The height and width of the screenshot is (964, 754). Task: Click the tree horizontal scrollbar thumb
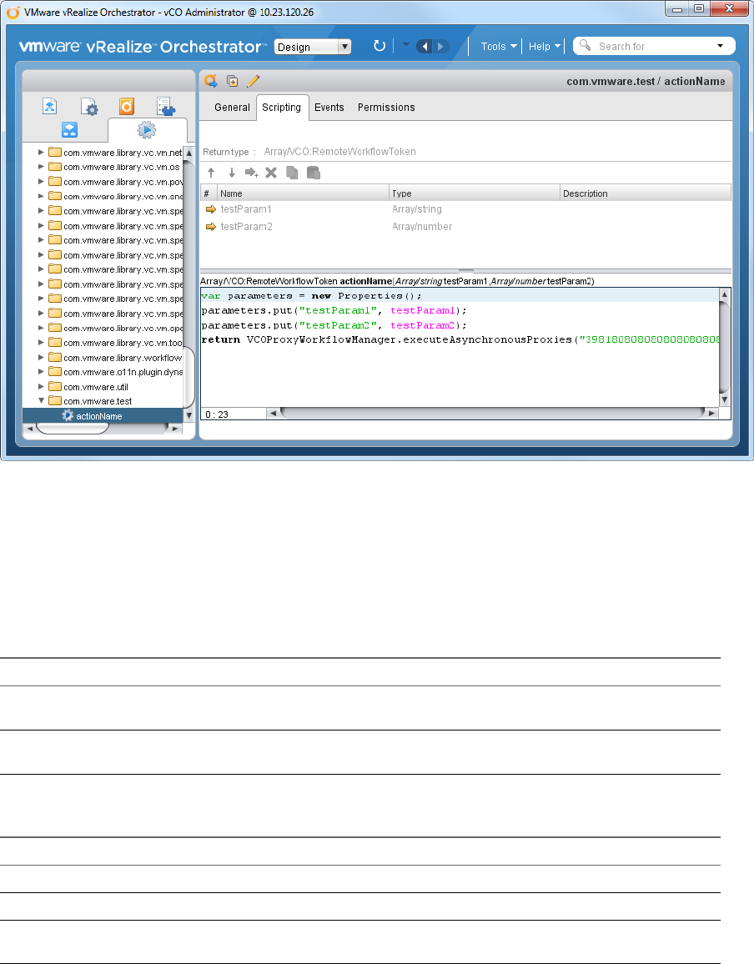[72, 429]
